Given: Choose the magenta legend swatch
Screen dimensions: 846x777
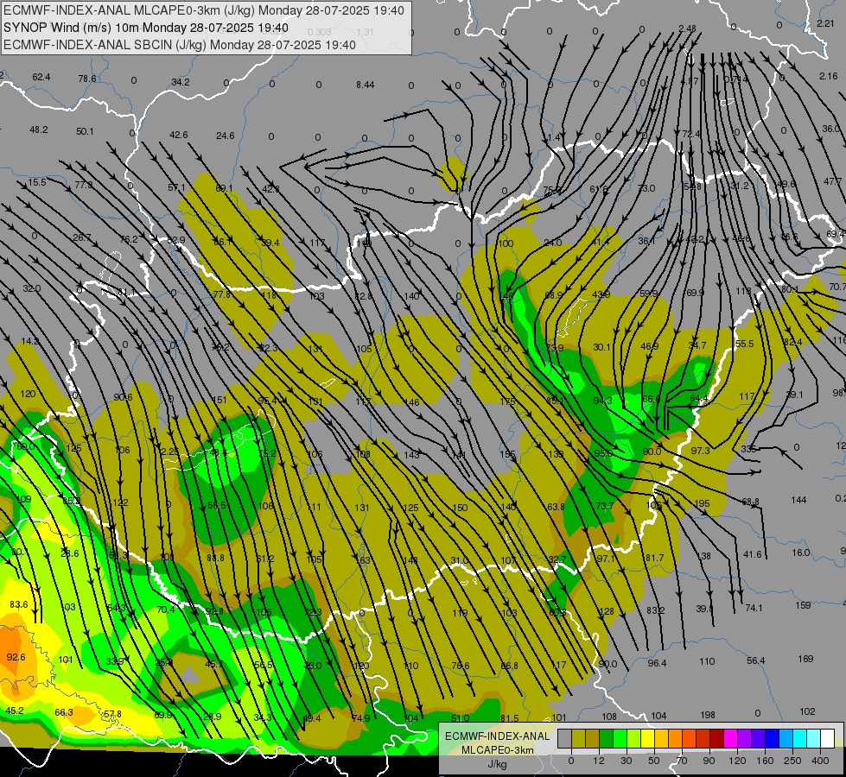Looking at the screenshot, I should pos(730,738).
